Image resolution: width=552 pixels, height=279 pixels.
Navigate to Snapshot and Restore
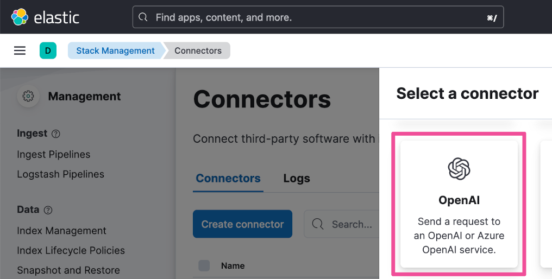[68, 270]
